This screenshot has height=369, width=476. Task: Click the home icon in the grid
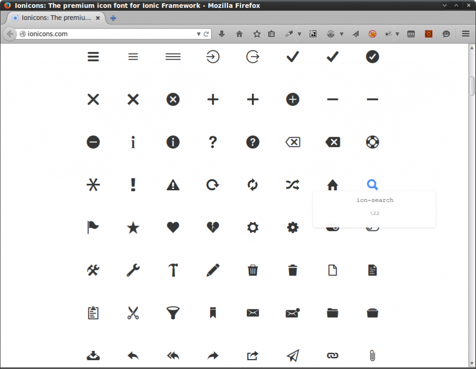(332, 185)
